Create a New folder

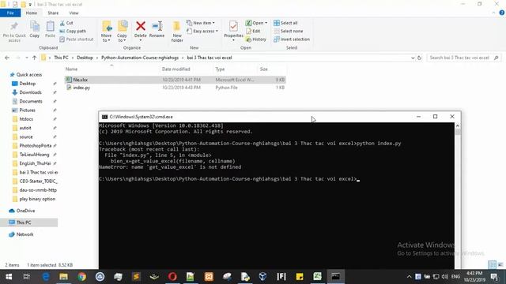click(x=177, y=32)
